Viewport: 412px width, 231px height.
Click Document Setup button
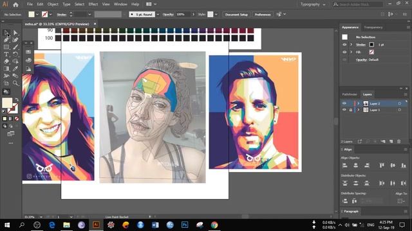click(x=236, y=14)
